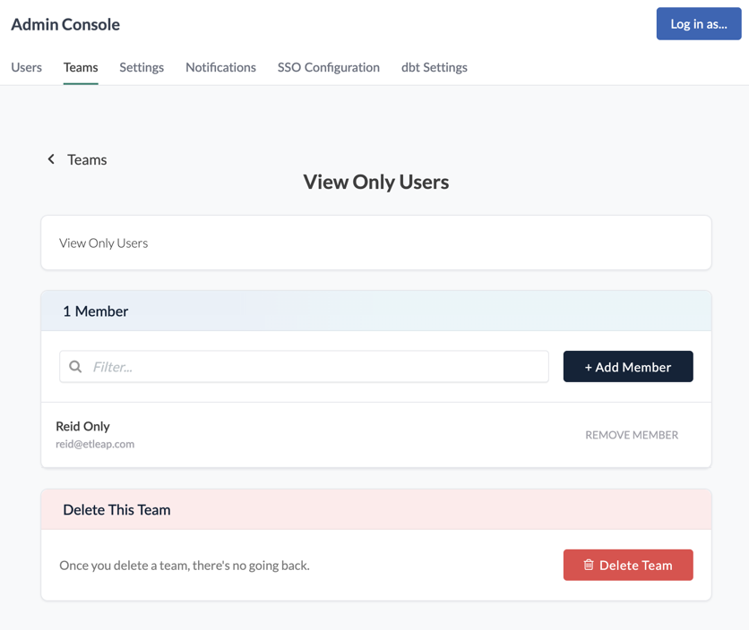Click the Admin Console heading
This screenshot has width=749, height=630.
tap(65, 24)
